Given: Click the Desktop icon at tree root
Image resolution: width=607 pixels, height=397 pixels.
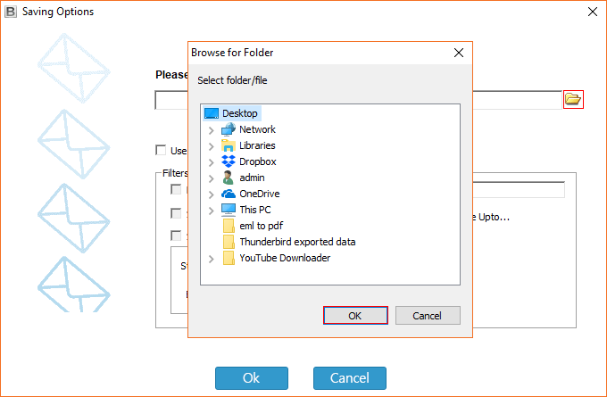Looking at the screenshot, I should pyautogui.click(x=212, y=113).
